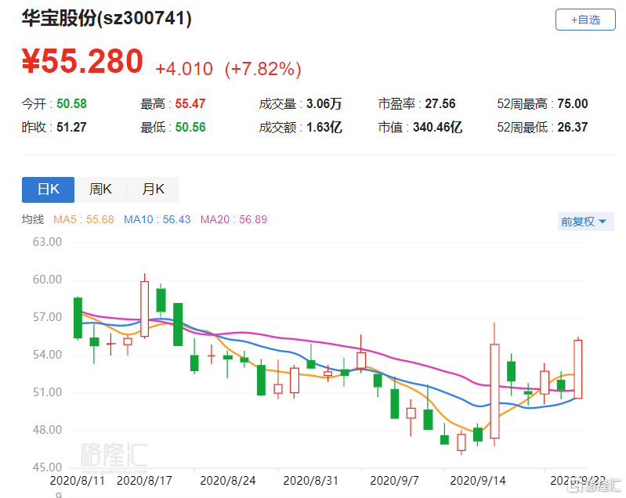Click the 昨收 value 51.27
Screen dimensions: 626x498
coord(71,128)
